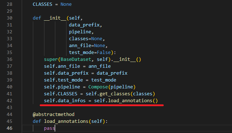Viewport: 232px width, 133px height.
Task: Click the __init__ method name
Action: [55, 18]
